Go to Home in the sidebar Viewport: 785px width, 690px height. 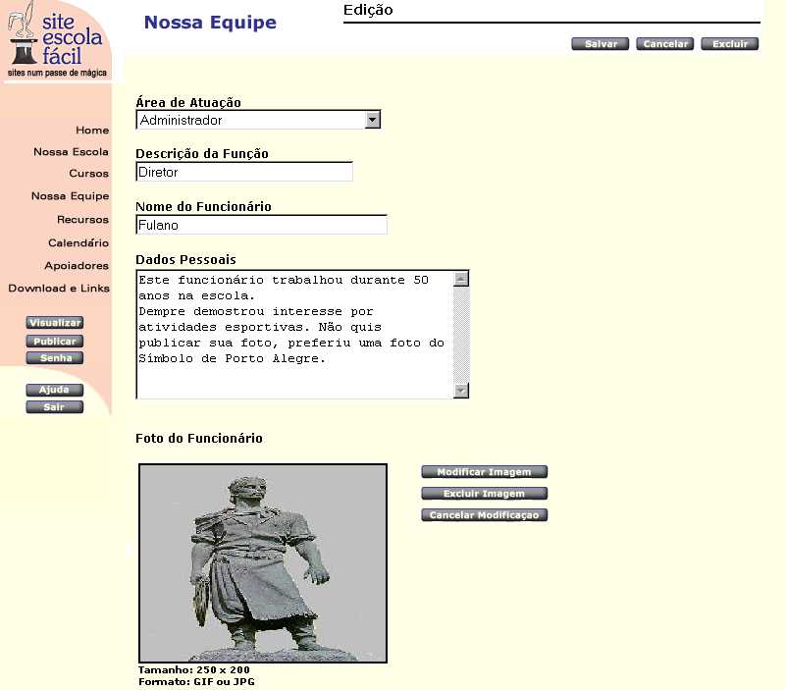pos(92,131)
